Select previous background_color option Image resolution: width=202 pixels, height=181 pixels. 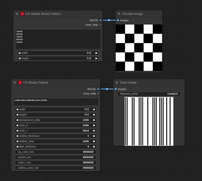click(17, 120)
